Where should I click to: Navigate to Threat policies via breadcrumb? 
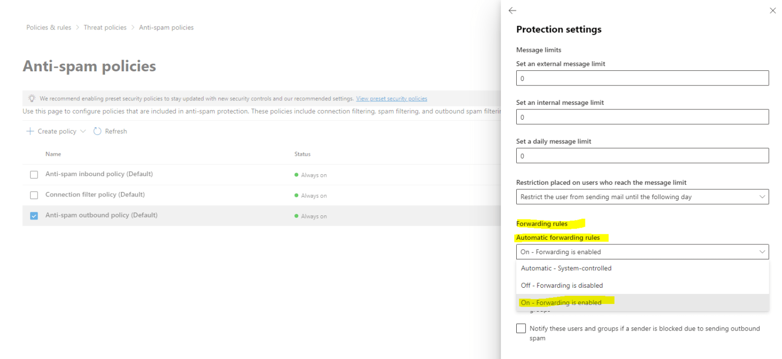point(105,27)
